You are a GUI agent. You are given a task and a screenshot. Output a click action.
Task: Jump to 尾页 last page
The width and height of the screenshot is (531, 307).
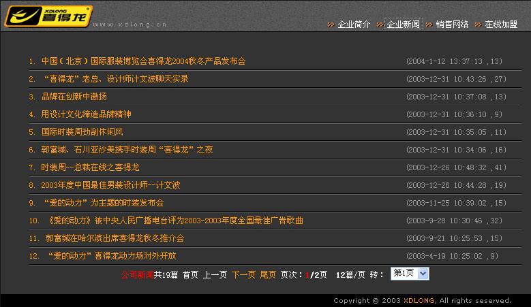click(x=268, y=275)
